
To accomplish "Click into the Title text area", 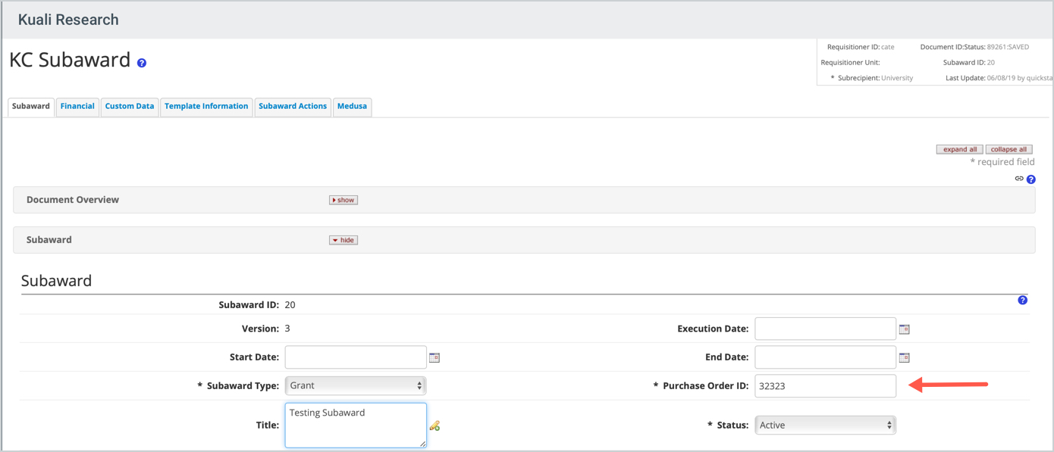I will pyautogui.click(x=355, y=425).
